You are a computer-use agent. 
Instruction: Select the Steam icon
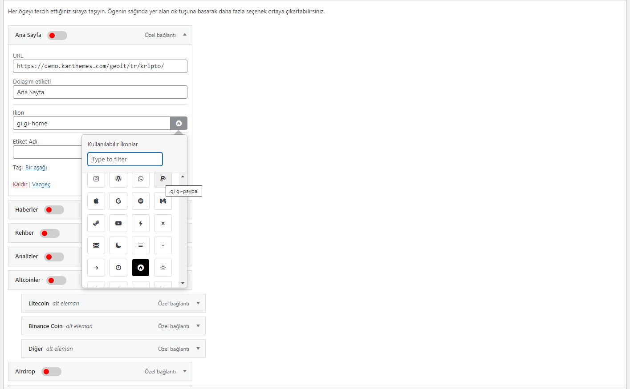pos(96,223)
